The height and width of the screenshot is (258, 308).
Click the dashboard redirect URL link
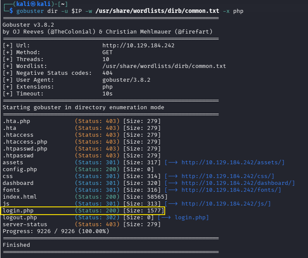pos(236,183)
